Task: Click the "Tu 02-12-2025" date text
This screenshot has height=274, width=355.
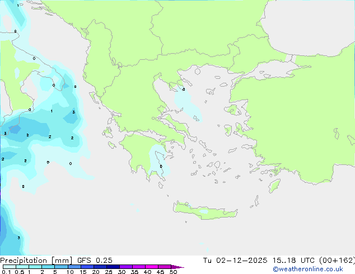Action: pos(235,261)
